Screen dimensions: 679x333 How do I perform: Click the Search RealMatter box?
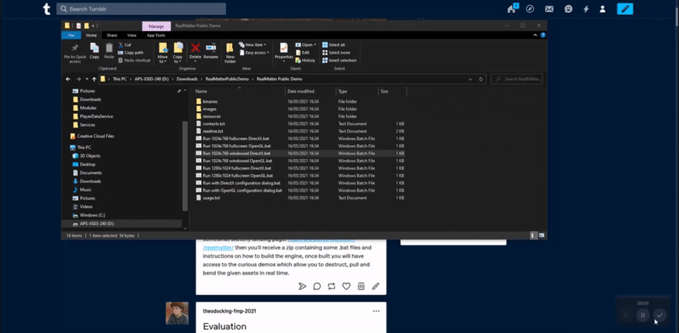[x=517, y=80]
